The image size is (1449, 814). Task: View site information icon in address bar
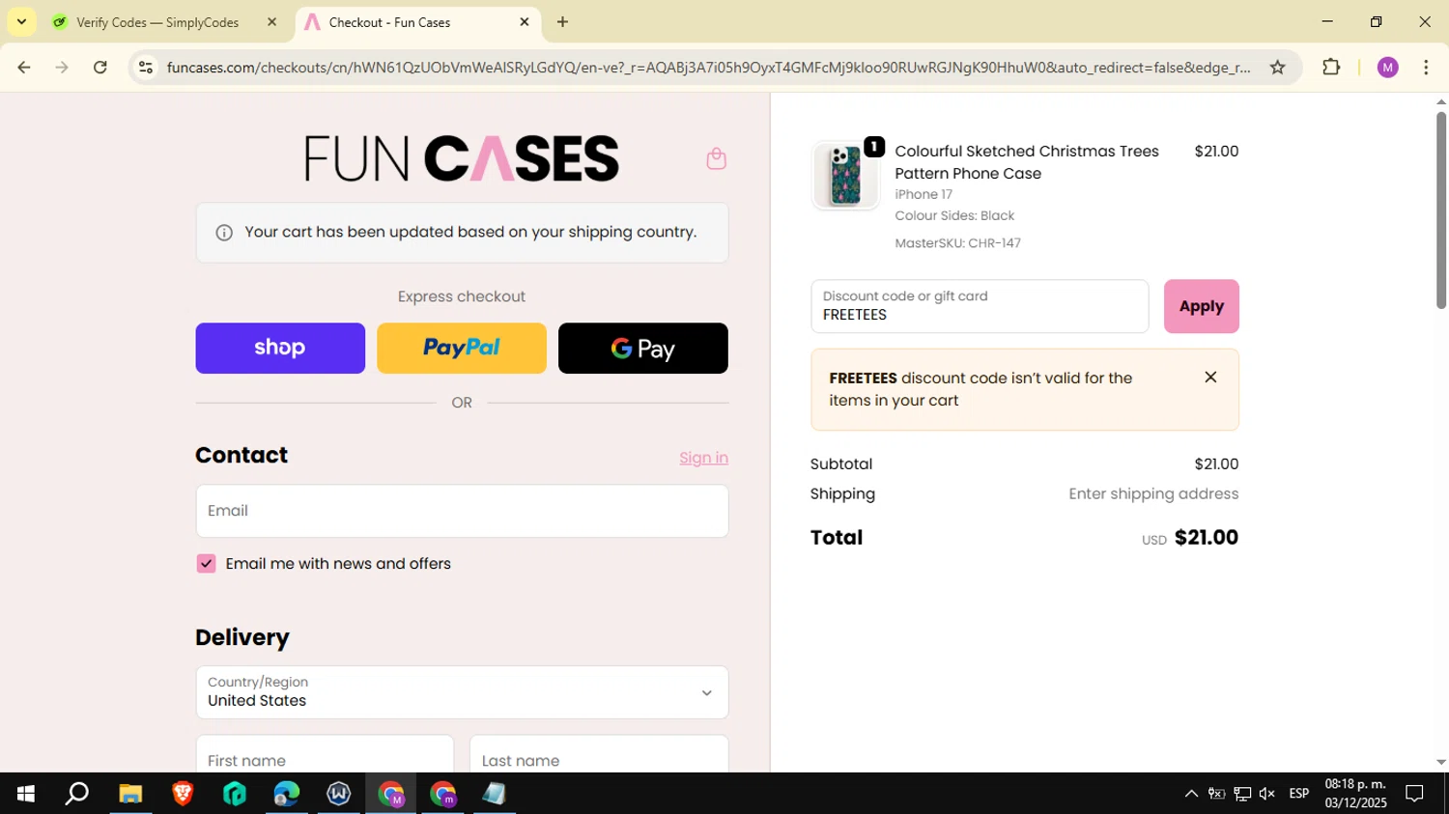click(x=146, y=68)
